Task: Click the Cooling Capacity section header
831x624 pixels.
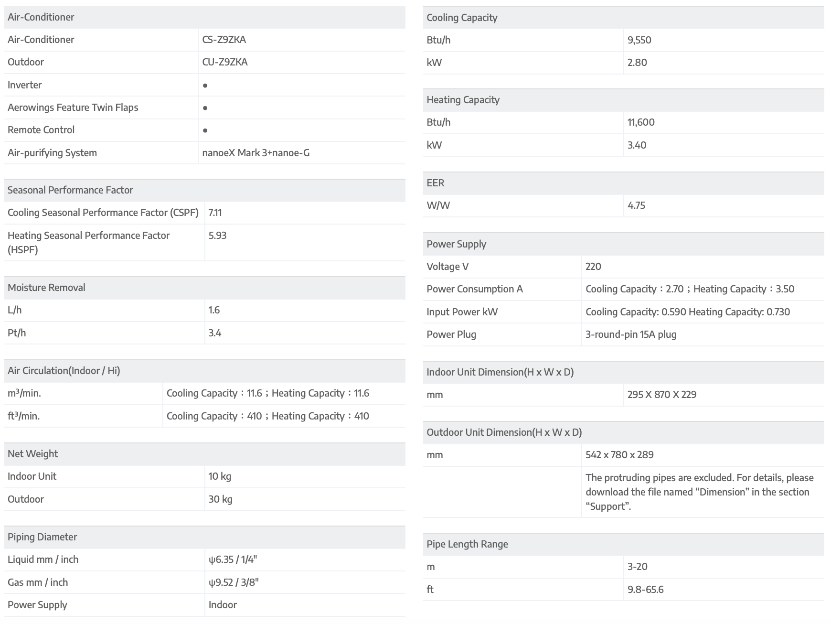Action: [462, 18]
